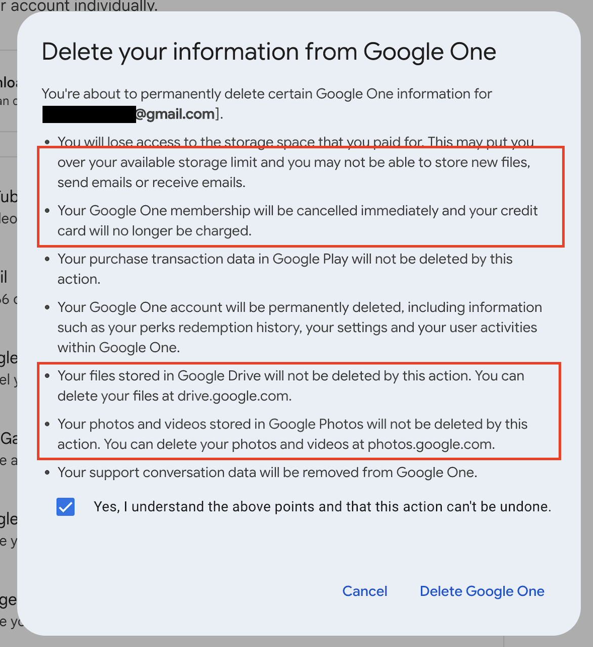
Task: Click the dialog title "Delete your information"
Action: (x=269, y=52)
